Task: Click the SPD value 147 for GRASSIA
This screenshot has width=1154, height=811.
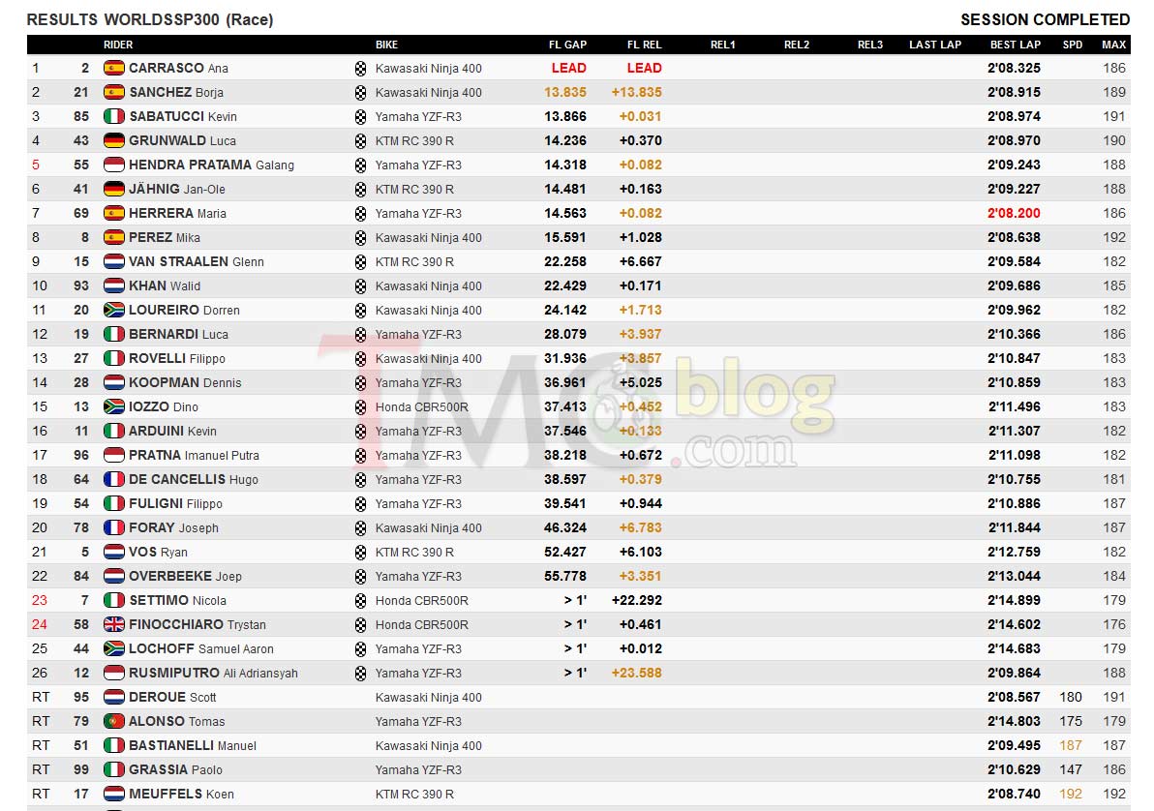Action: click(1071, 769)
